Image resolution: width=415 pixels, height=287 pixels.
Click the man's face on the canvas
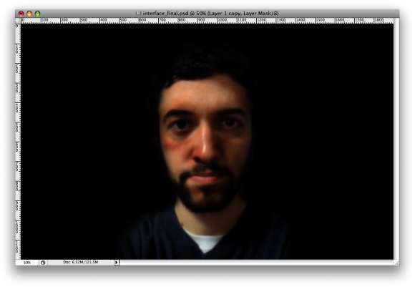click(205, 143)
